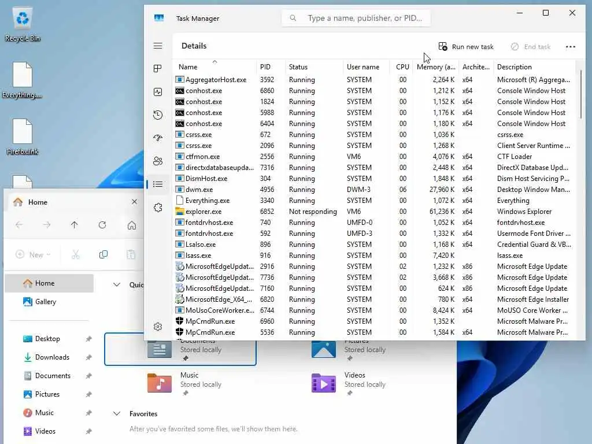
Task: Select conhost.exe with PID 6860
Action: 375,91
